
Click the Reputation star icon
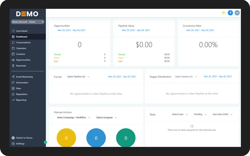tap(13, 94)
